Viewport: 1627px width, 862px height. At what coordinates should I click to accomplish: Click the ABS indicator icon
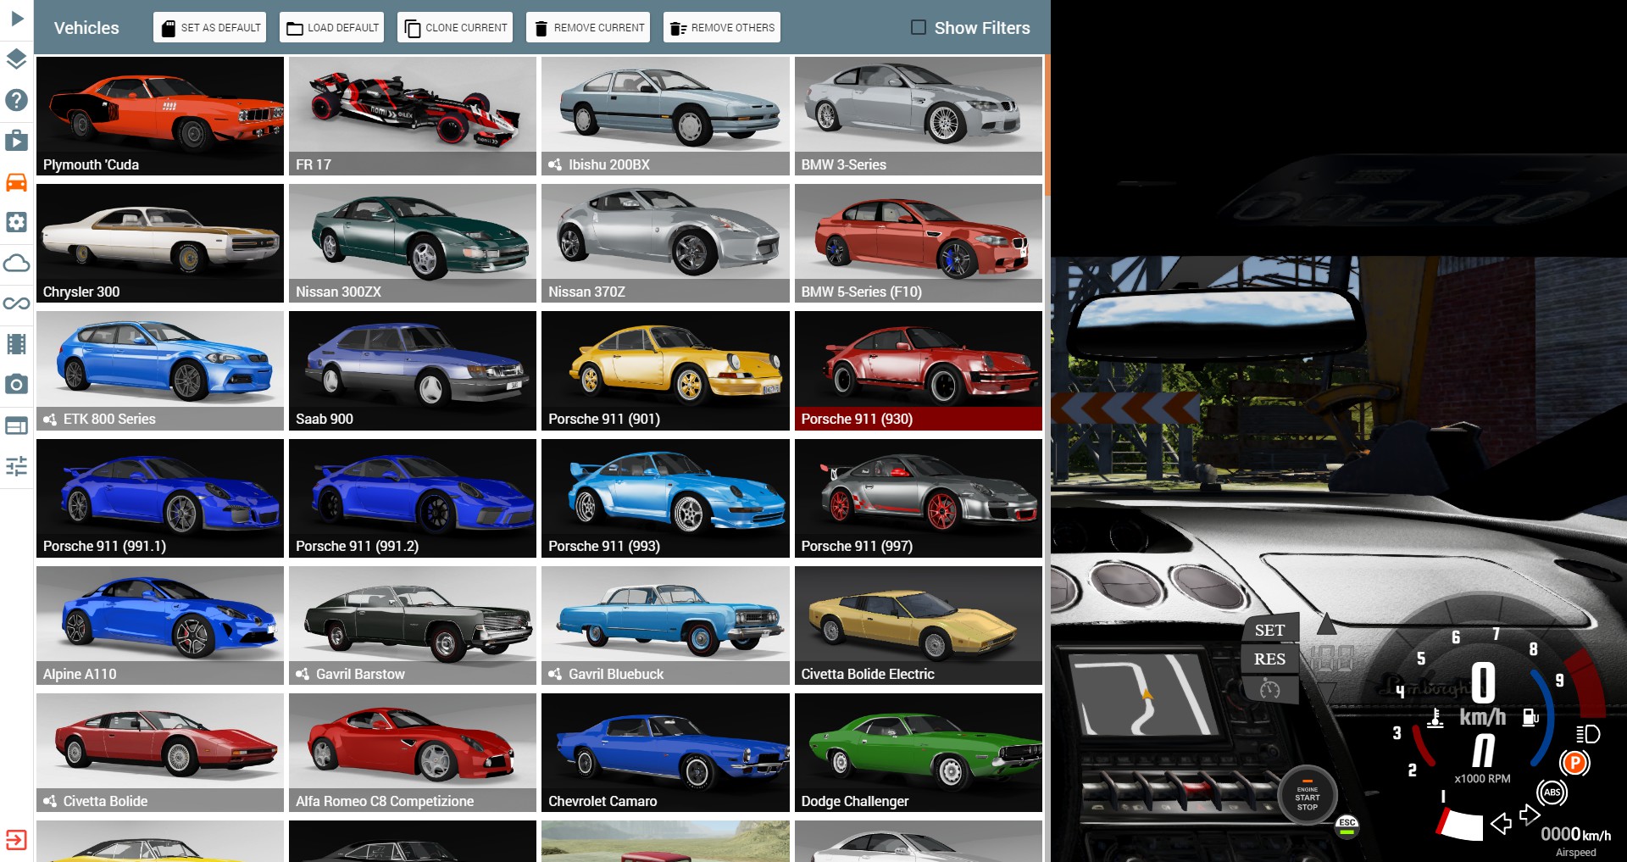(x=1552, y=792)
